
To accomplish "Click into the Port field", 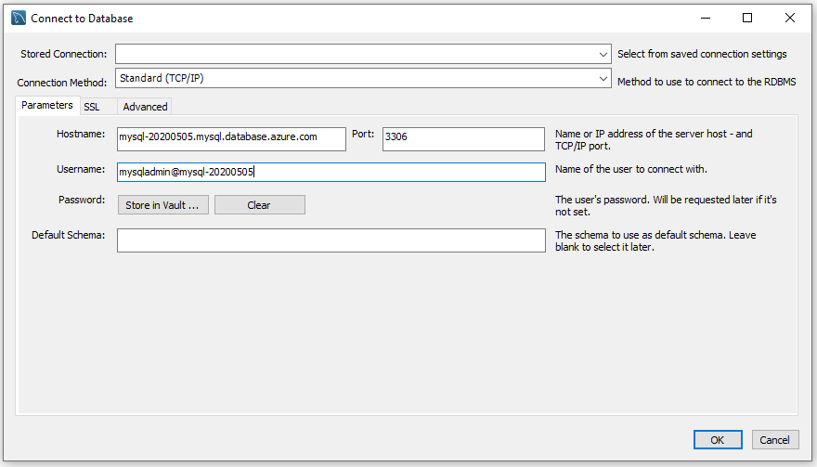I will coord(463,138).
